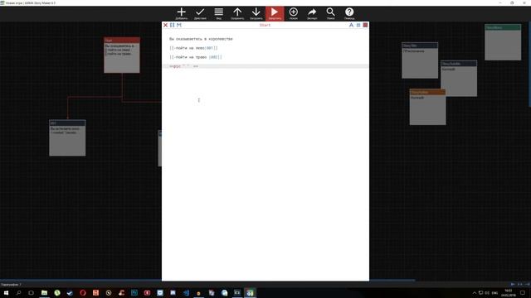Click the red color square in editor header

(x=365, y=25)
